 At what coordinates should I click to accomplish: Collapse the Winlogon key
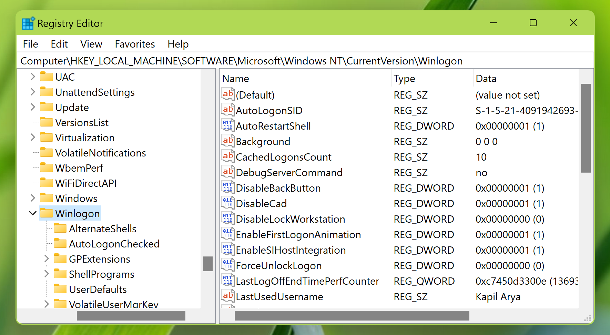click(33, 213)
